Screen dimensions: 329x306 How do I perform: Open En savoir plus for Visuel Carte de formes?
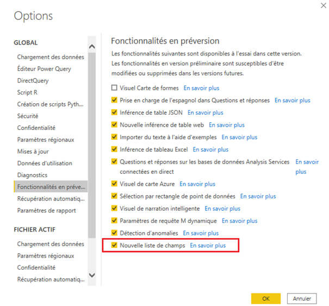pos(201,88)
